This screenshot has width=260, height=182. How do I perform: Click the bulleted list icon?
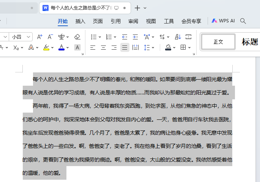[94, 37]
